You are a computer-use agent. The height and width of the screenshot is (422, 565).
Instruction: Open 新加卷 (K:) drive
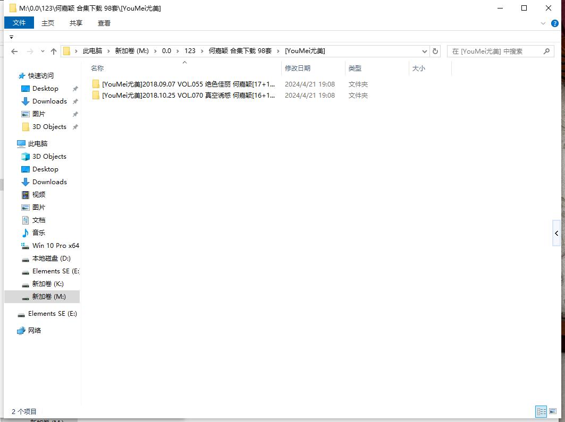pyautogui.click(x=47, y=284)
